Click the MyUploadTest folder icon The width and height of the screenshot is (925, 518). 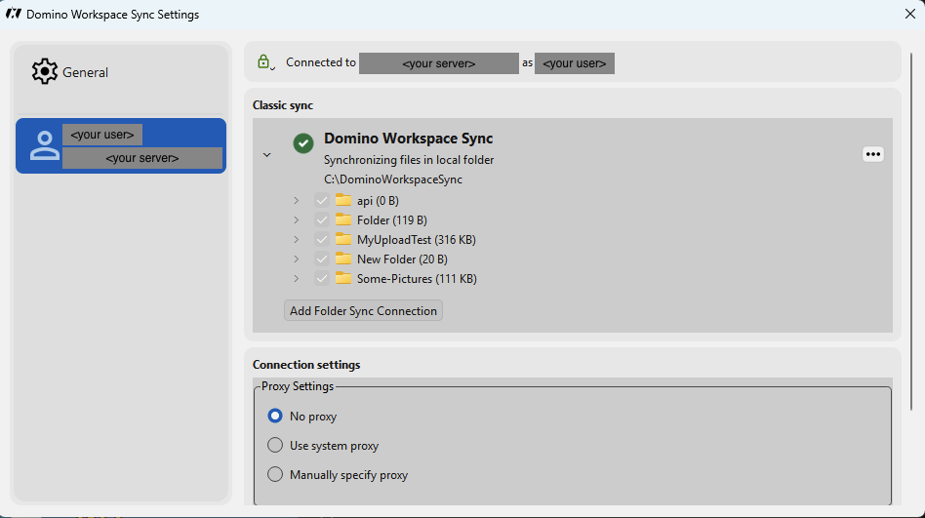(343, 239)
